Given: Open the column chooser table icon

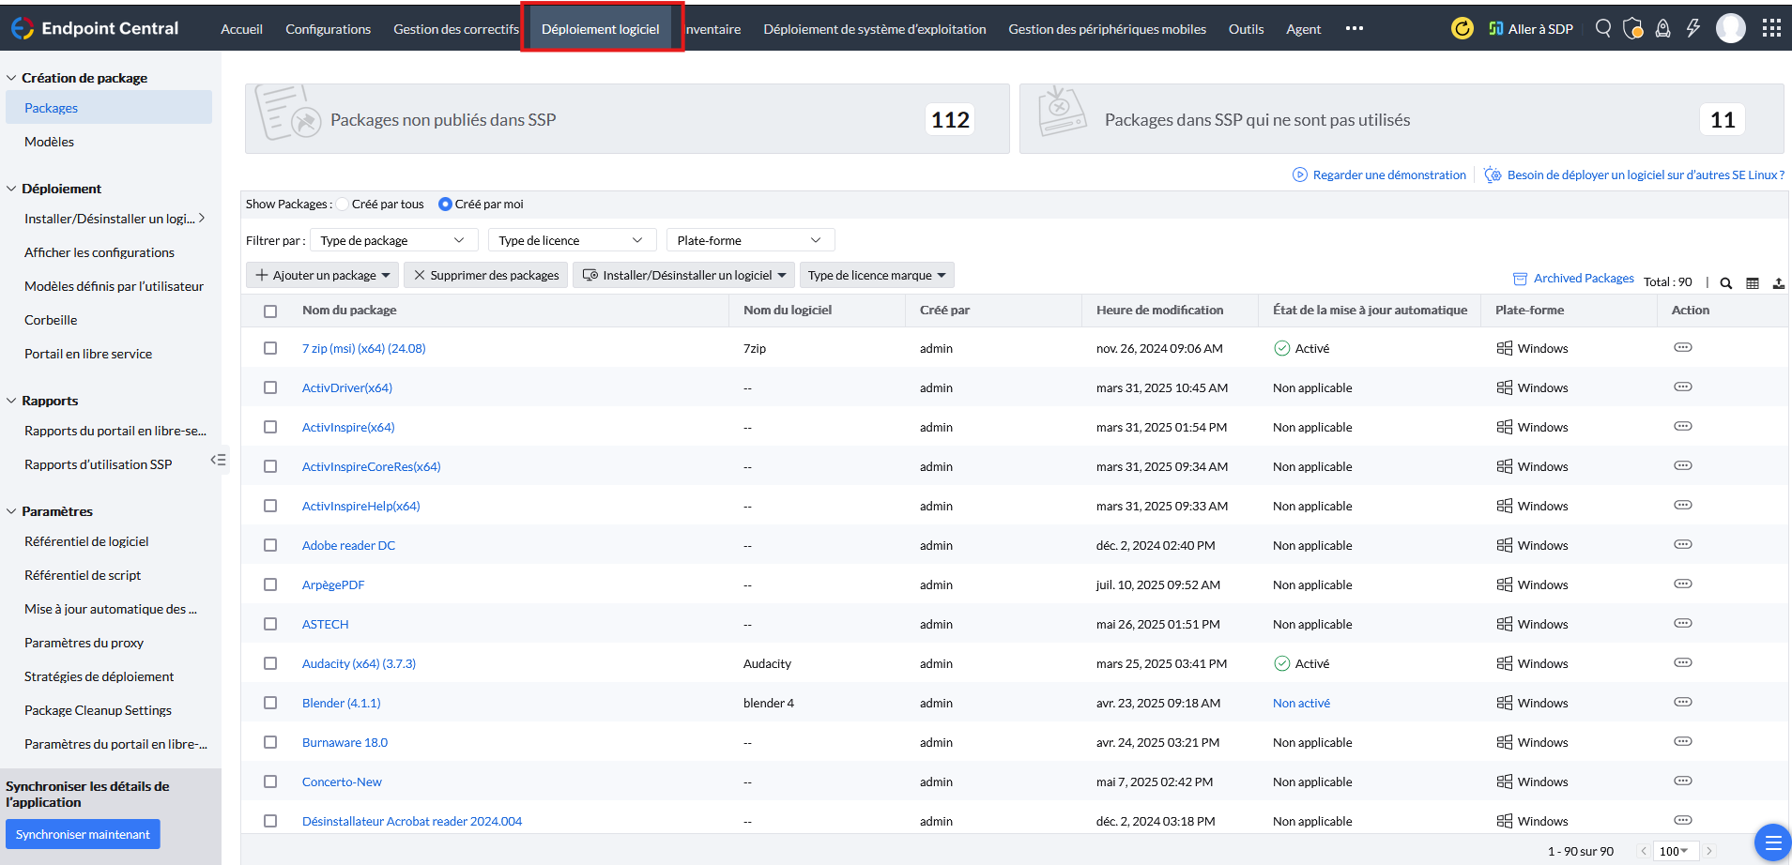Looking at the screenshot, I should [1752, 283].
